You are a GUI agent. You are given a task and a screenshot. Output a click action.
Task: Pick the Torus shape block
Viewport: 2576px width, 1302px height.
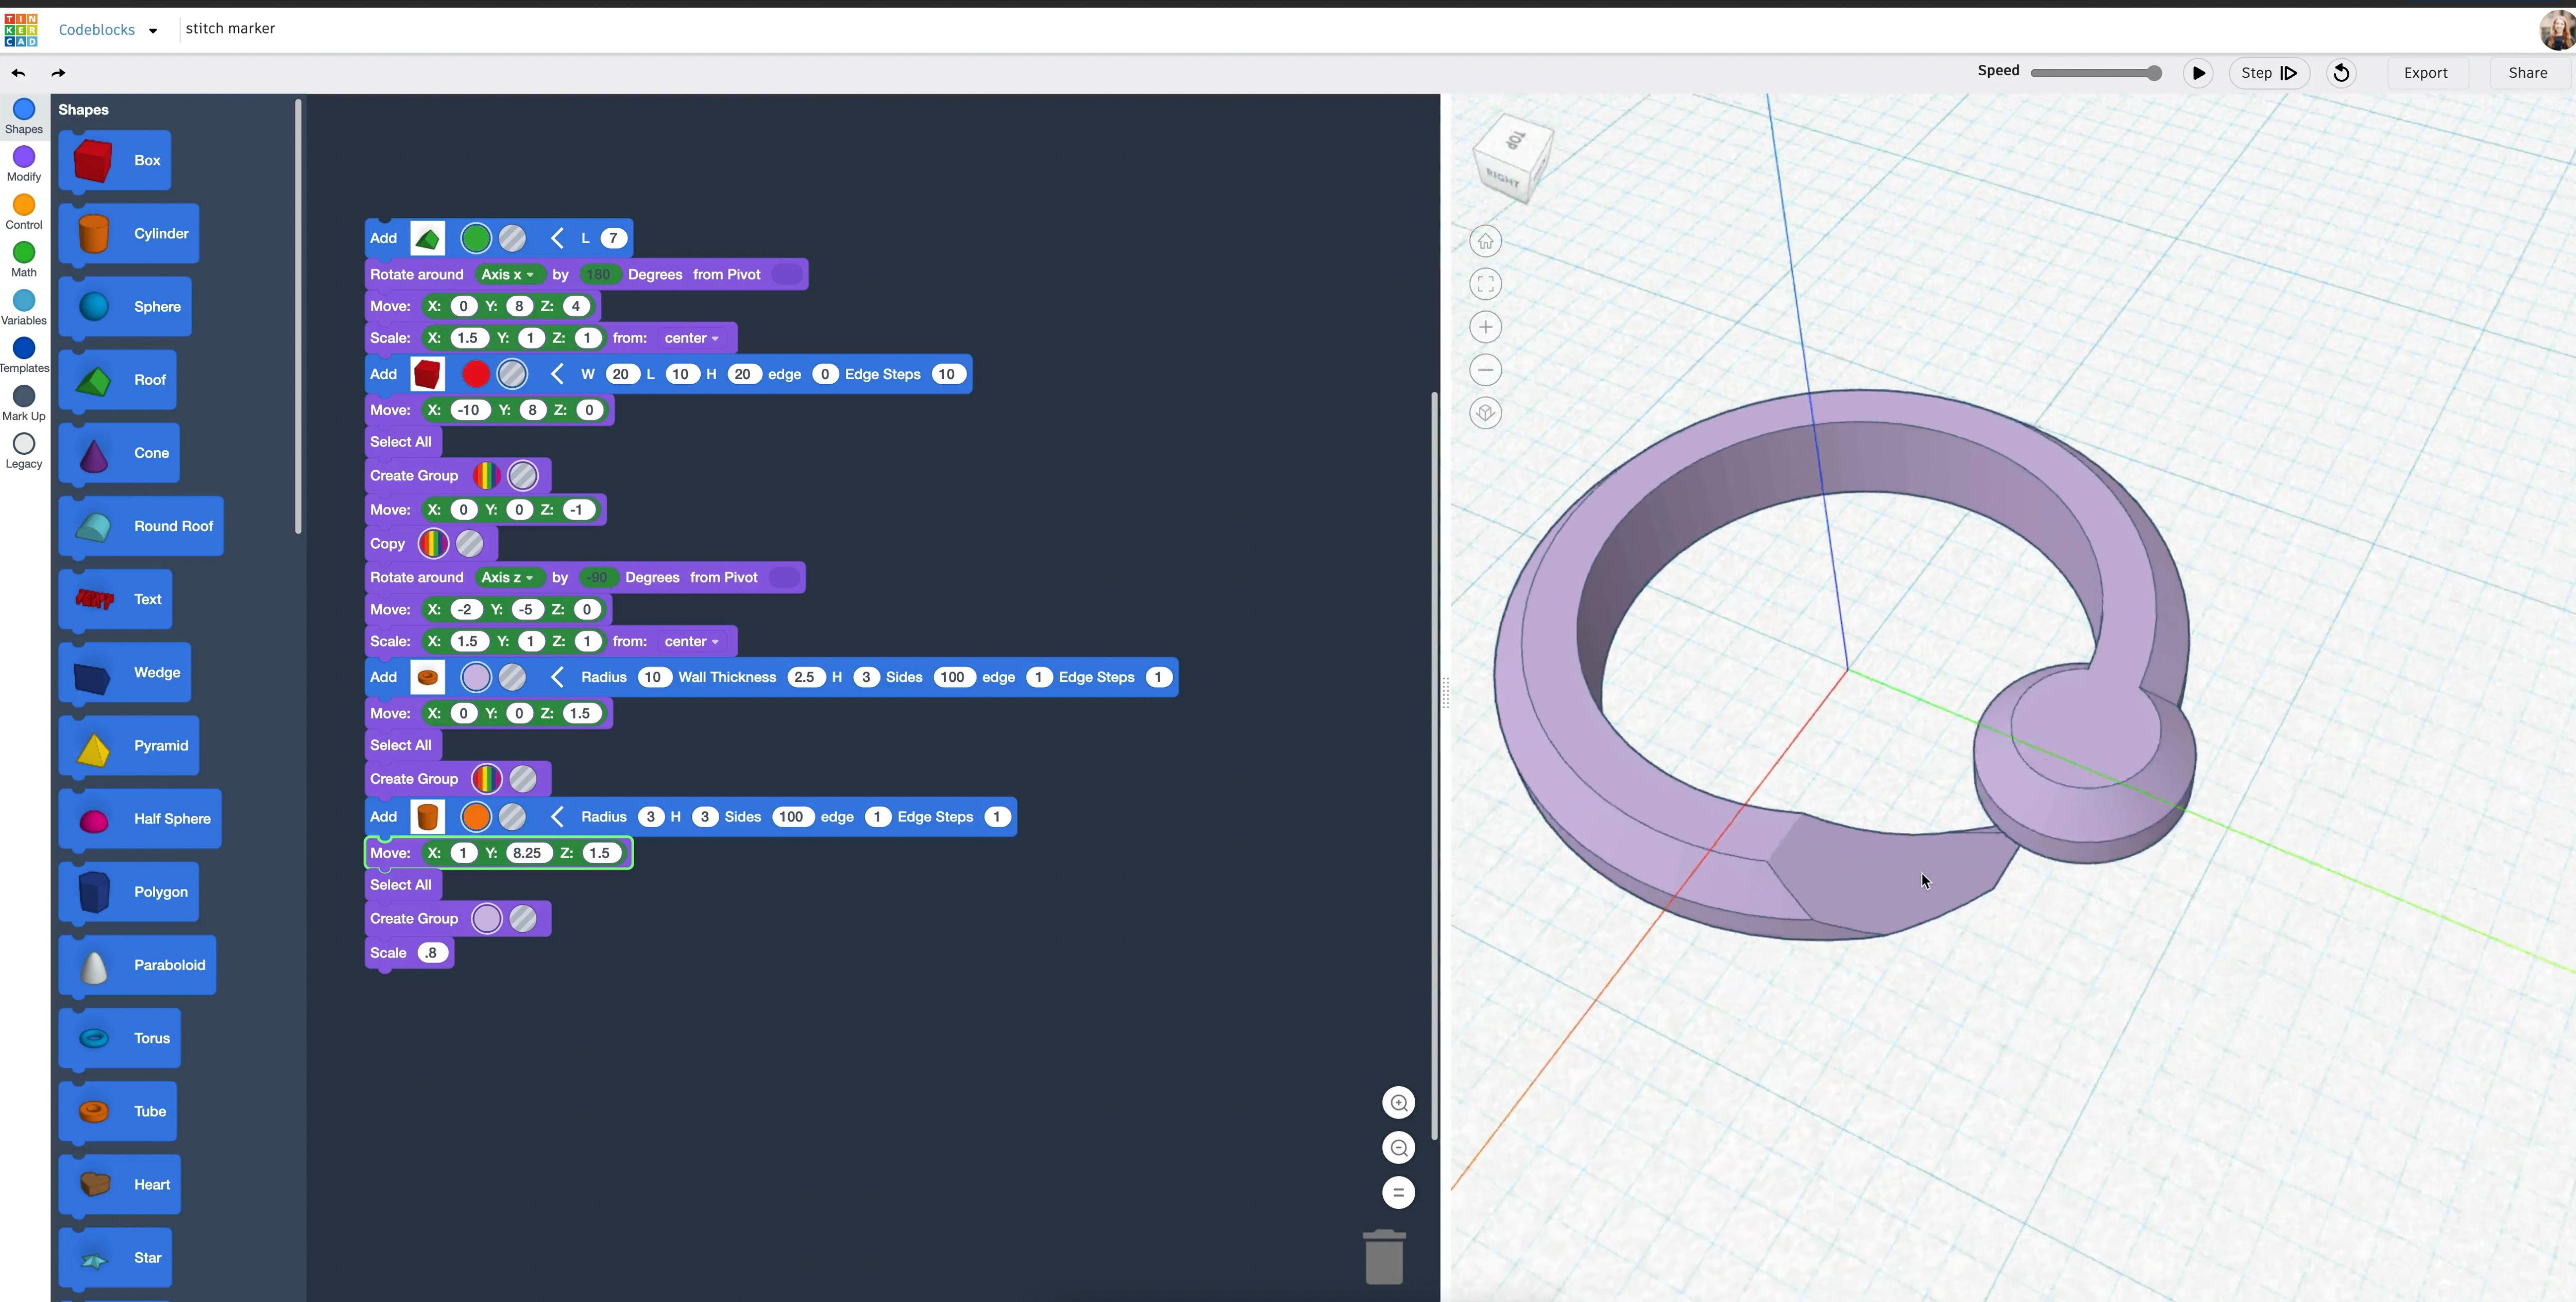click(x=120, y=1038)
